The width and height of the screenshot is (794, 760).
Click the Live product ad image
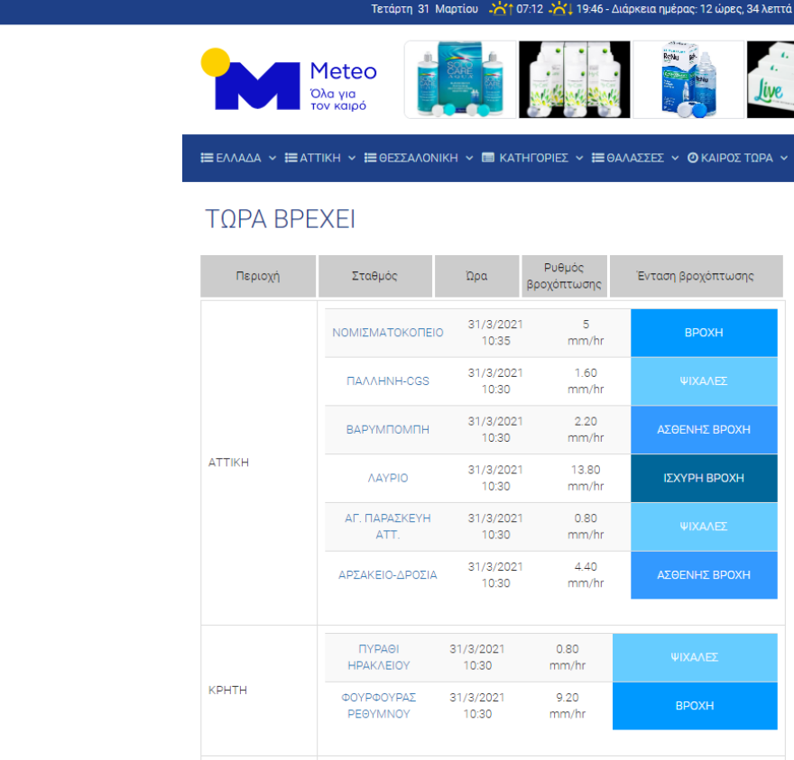[770, 79]
